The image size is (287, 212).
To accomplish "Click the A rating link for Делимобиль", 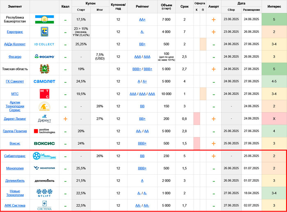I will pos(142,181).
